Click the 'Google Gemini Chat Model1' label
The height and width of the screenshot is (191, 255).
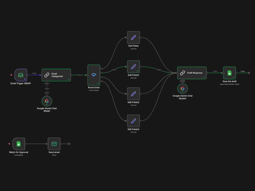tap(183, 97)
